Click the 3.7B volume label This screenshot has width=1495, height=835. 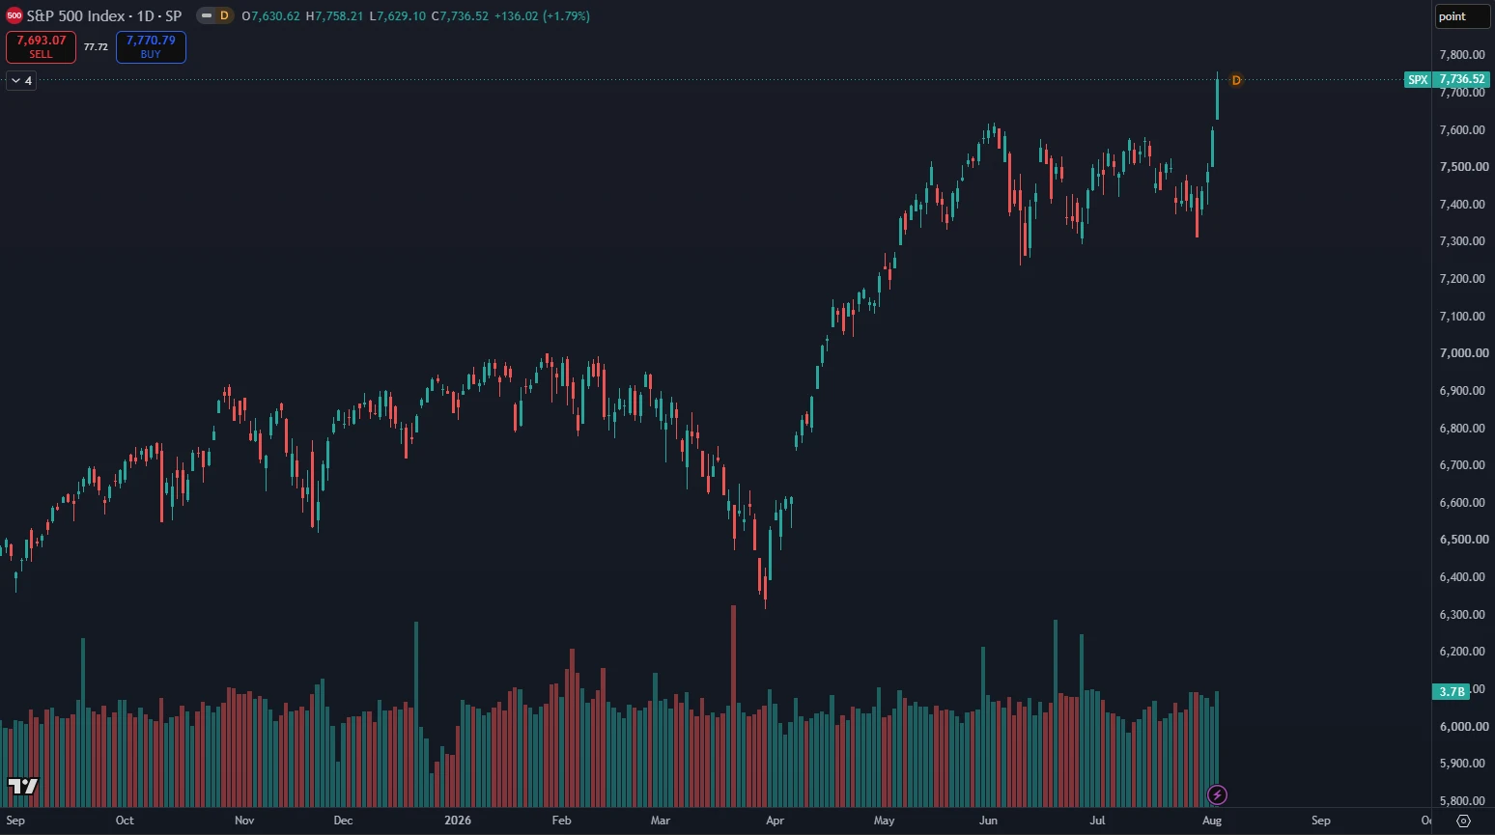tap(1452, 691)
